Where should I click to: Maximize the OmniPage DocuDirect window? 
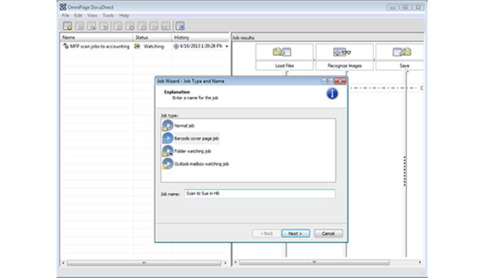click(x=405, y=7)
